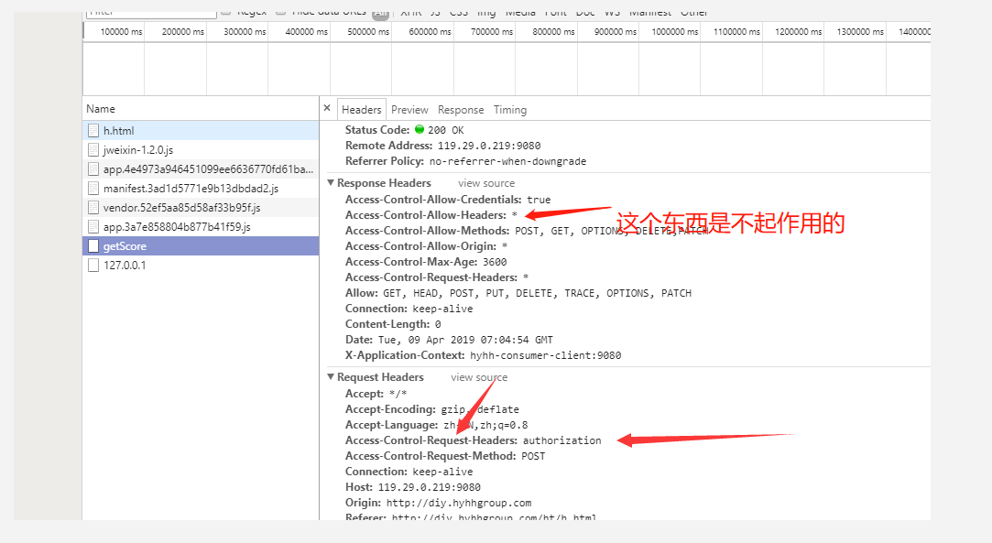Select the app.4e4973a946451099ee6636770fd61ba request
Screen dimensions: 992x543
point(201,168)
